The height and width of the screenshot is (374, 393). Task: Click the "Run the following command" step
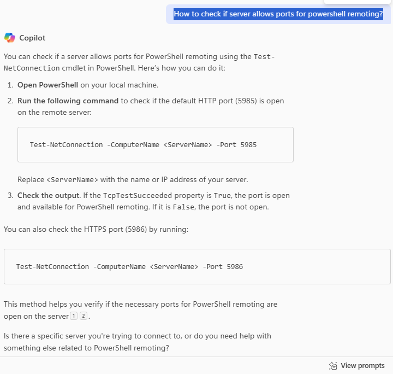[68, 101]
